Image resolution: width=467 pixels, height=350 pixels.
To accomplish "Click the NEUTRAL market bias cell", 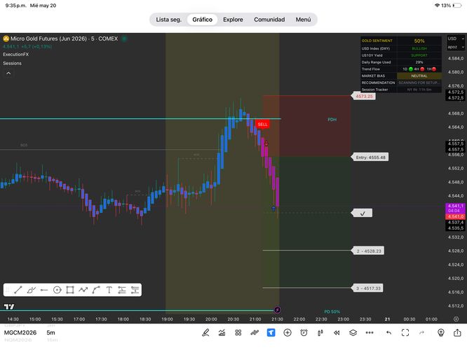I will (419, 76).
